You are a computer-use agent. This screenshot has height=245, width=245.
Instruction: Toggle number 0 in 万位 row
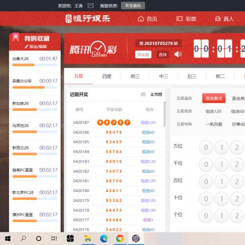206,147
